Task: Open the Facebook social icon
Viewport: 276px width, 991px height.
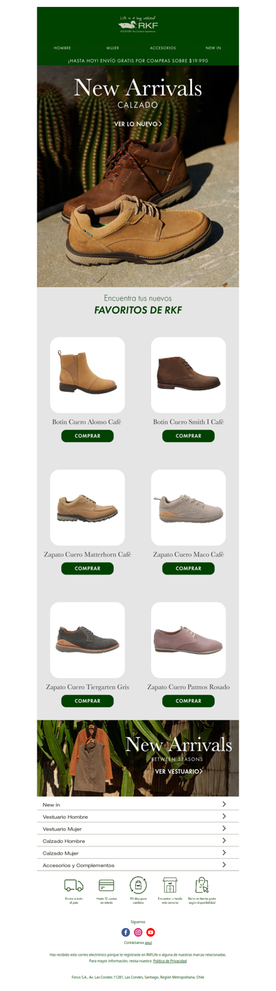Action: point(126,932)
